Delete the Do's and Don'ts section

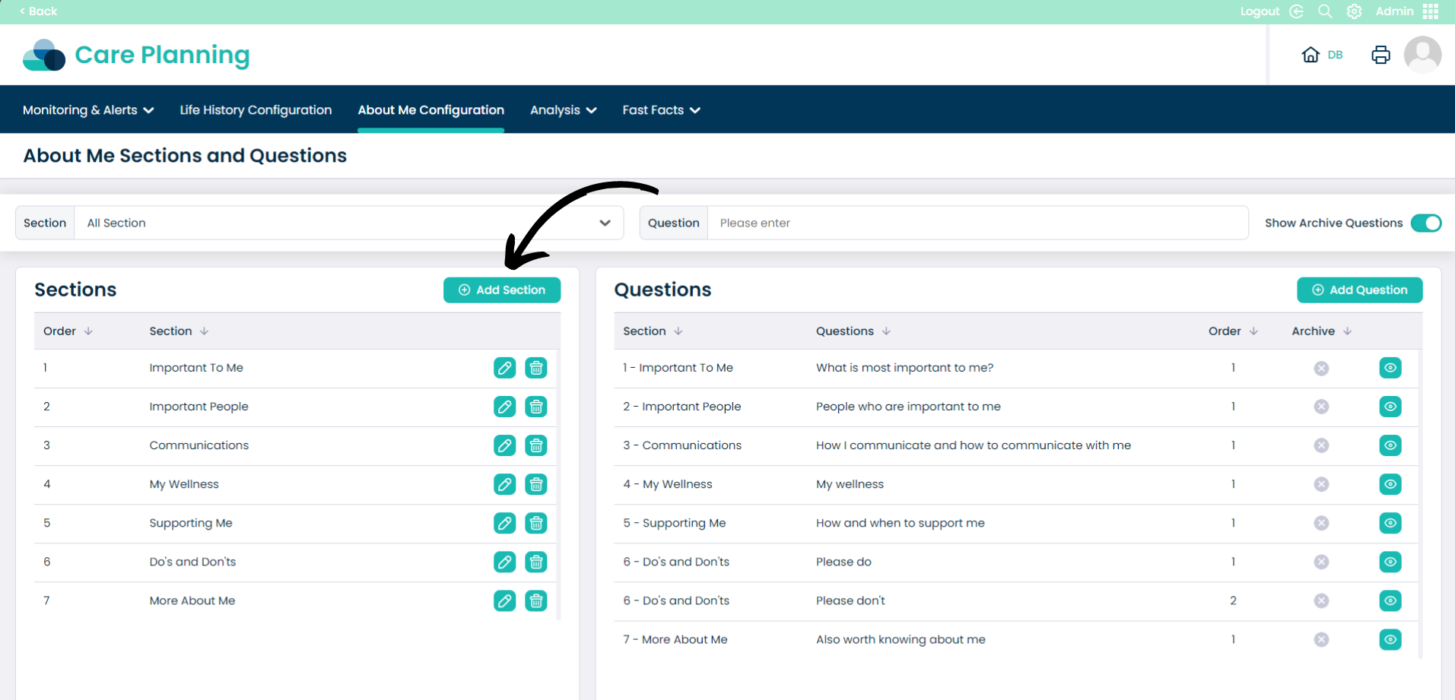(x=536, y=562)
